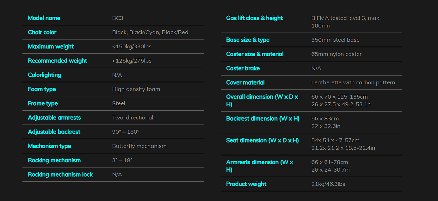Click the Backrest dimension label

263,119
